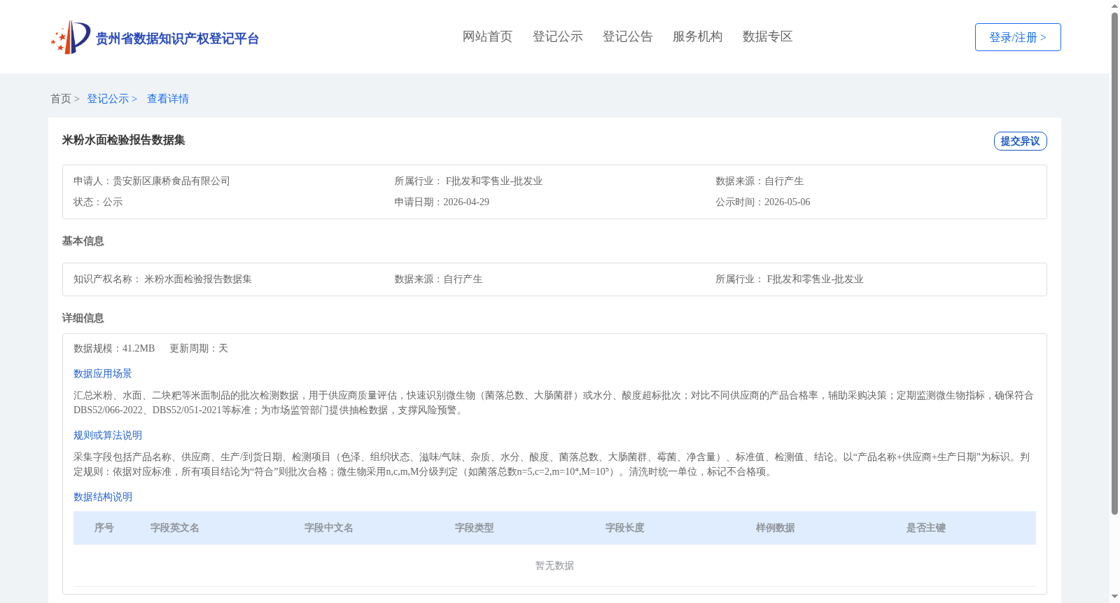Click 查看详情 breadcrumb item
Screen dimensions: 1120x603
tap(168, 99)
